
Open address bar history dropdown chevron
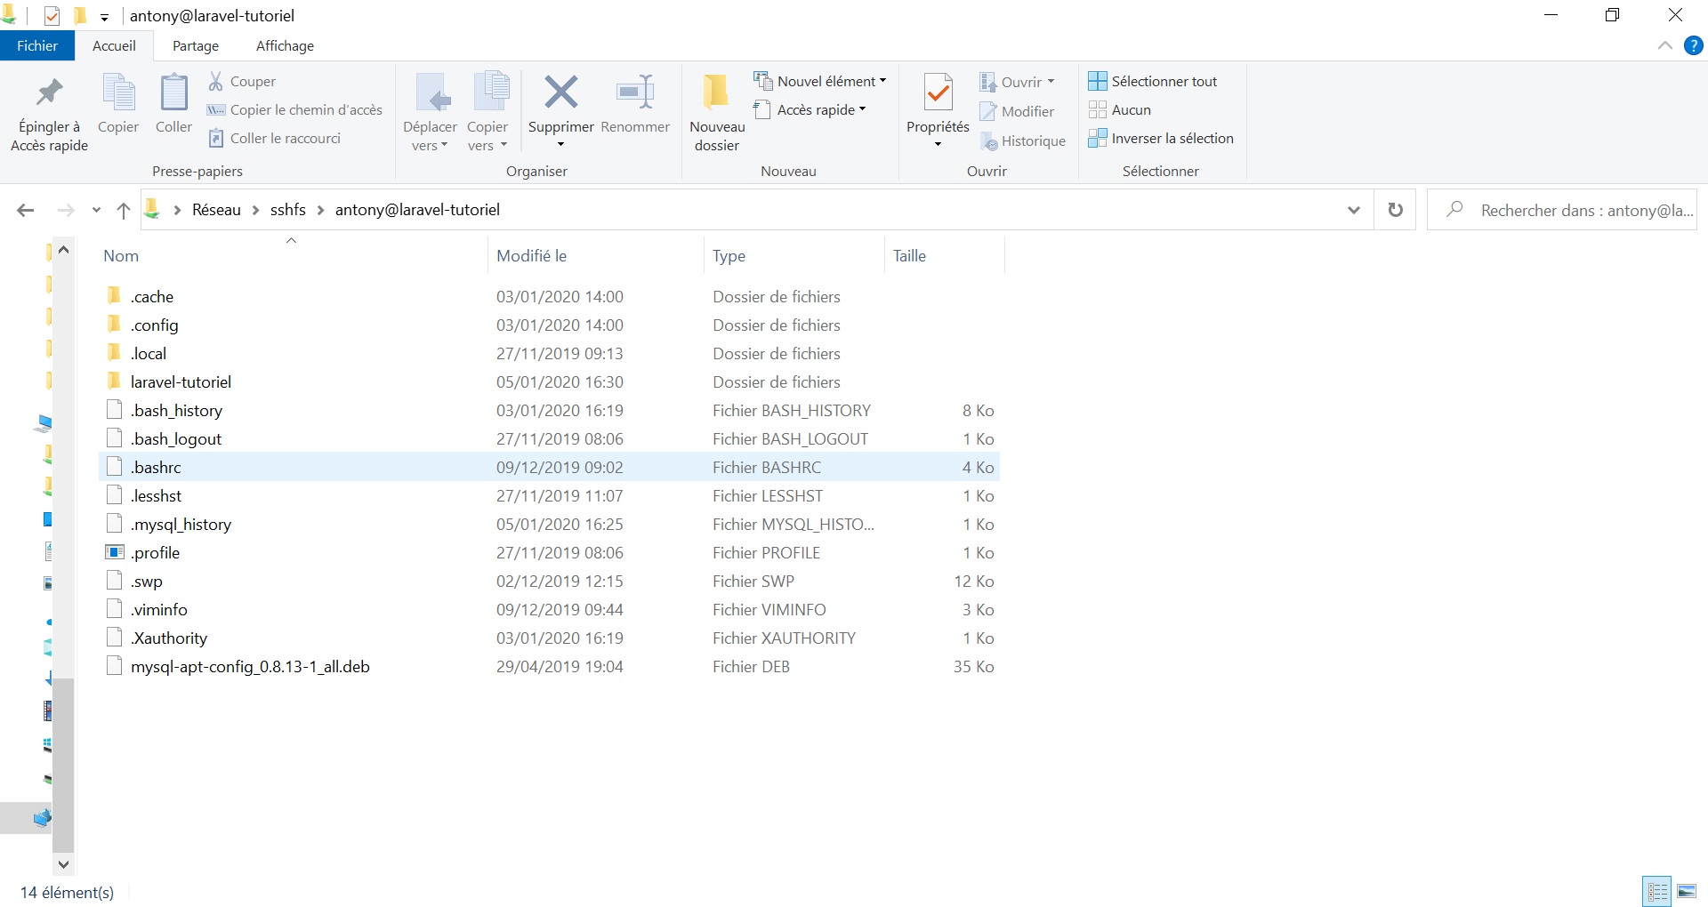1353,210
